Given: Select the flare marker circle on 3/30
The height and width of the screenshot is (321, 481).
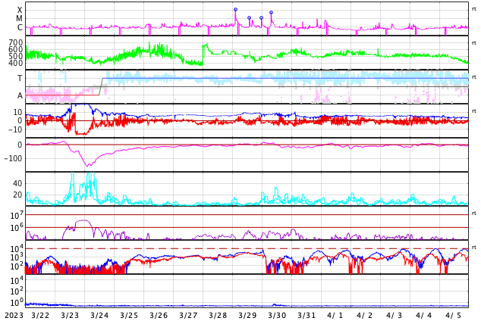Looking at the screenshot, I should [271, 13].
